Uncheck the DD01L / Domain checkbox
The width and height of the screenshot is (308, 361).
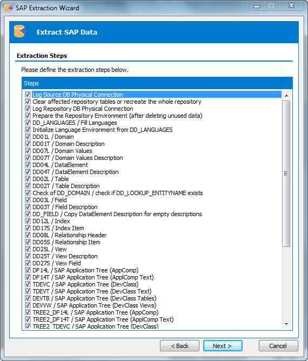(x=28, y=137)
